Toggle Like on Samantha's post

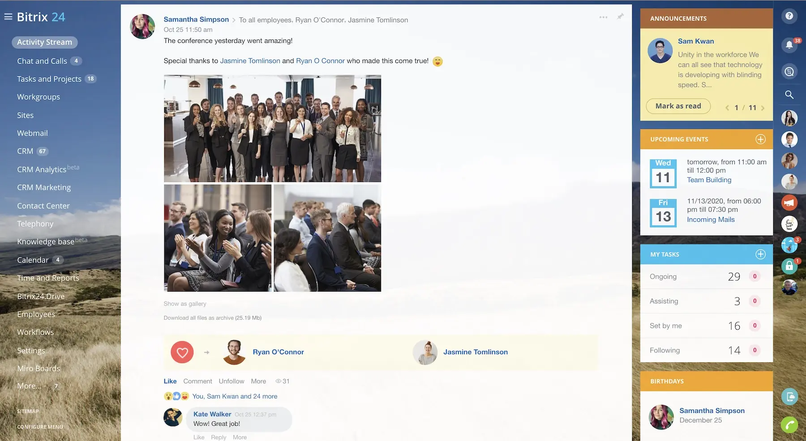pyautogui.click(x=170, y=381)
